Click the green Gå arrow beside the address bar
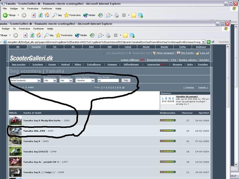 [x=208, y=42]
